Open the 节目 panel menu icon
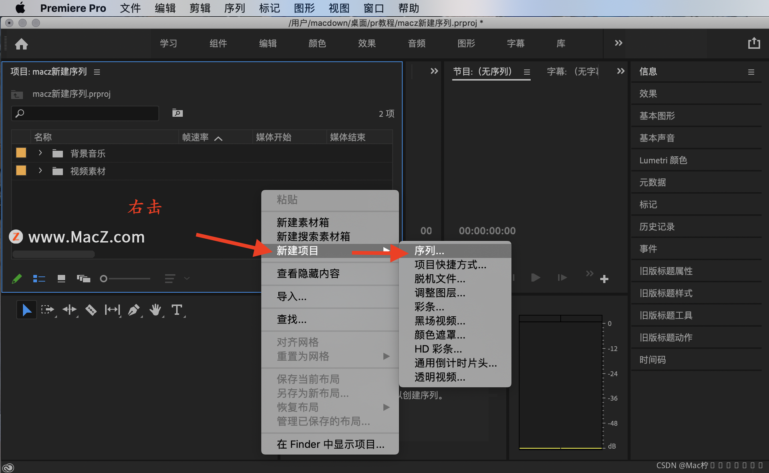 (x=527, y=72)
